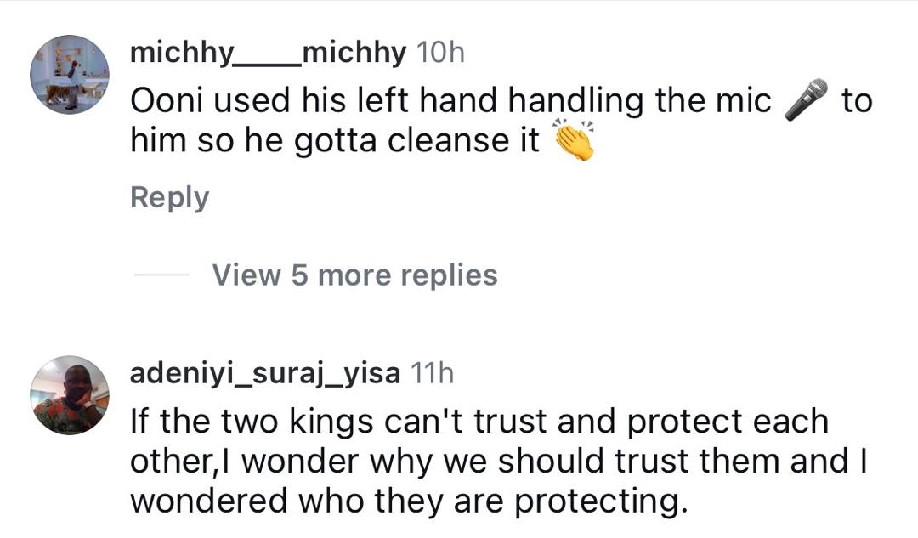Tap the adeniyi_suraj_yisa username
The image size is (918, 538).
265,372
